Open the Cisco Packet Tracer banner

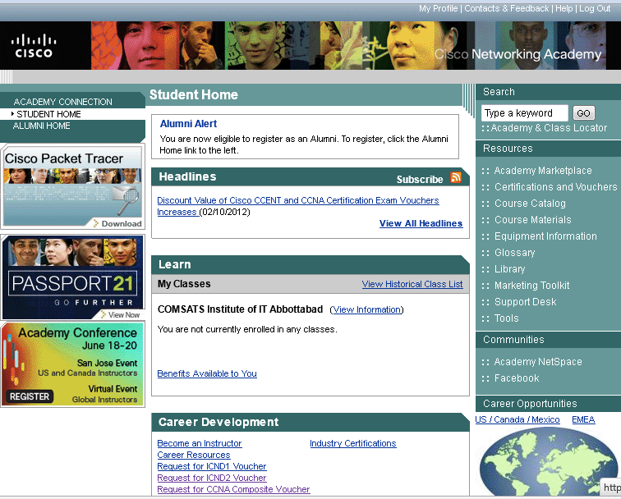(72, 186)
